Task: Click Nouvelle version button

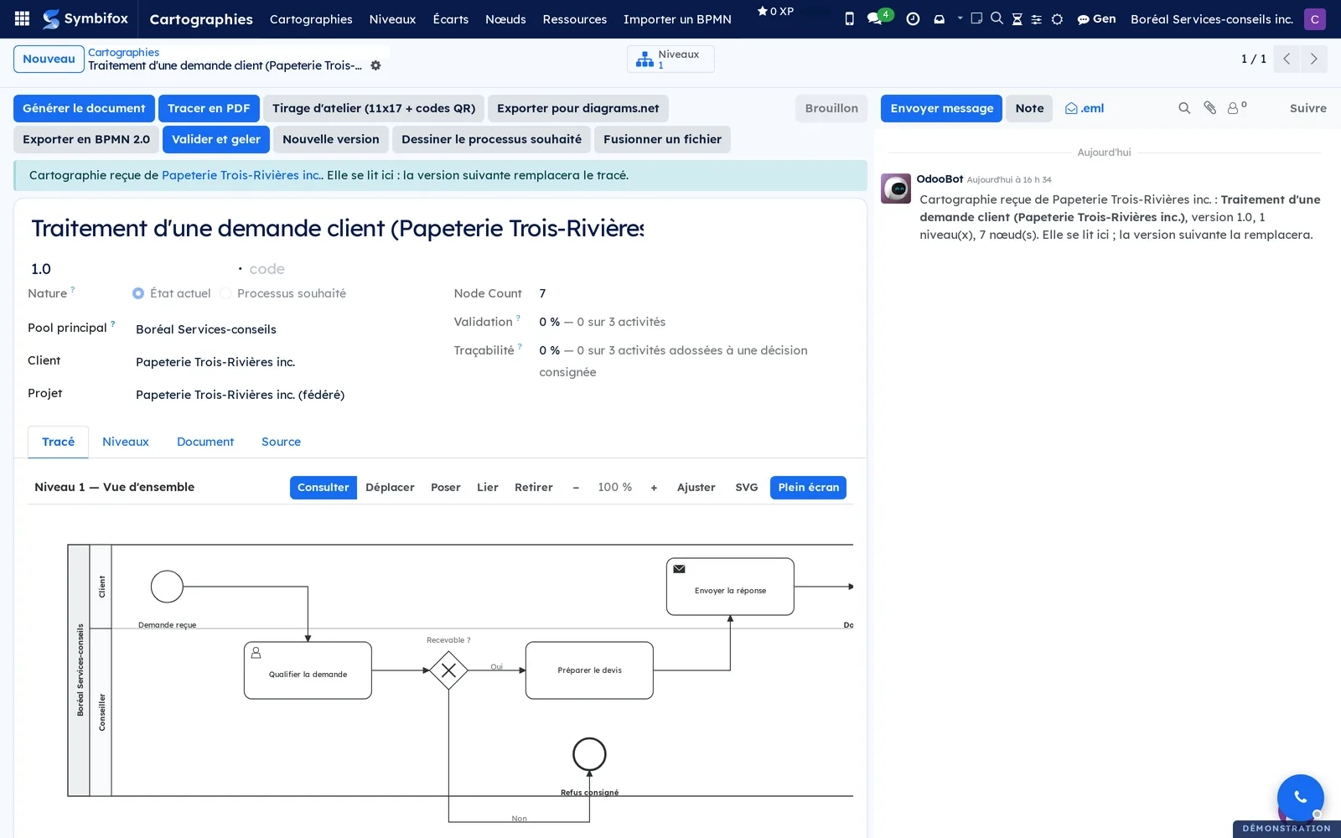Action: point(331,139)
